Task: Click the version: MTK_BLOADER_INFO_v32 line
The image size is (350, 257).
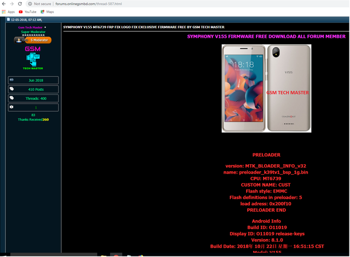Action: 266,166
